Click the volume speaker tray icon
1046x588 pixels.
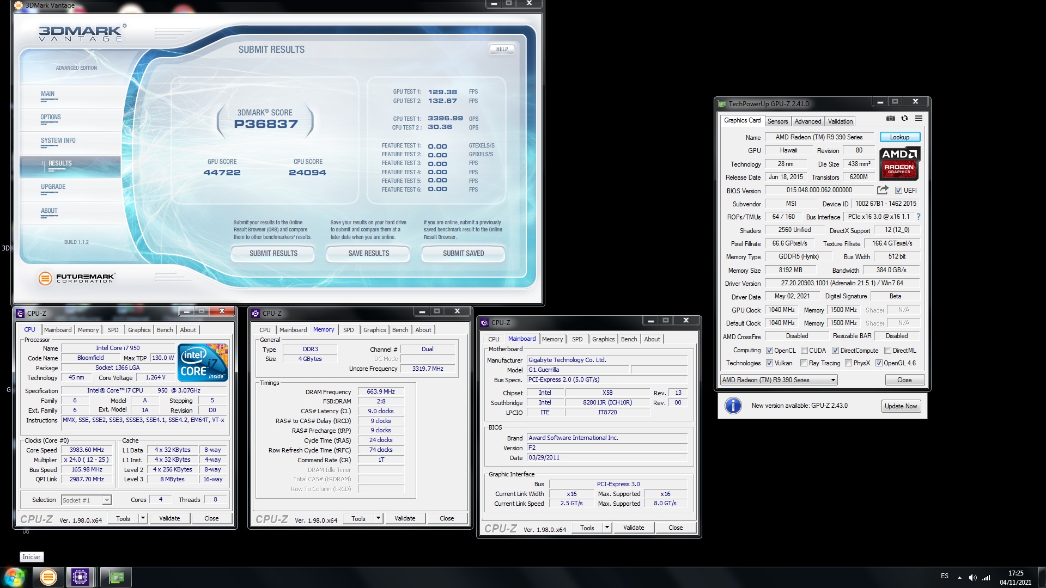972,578
